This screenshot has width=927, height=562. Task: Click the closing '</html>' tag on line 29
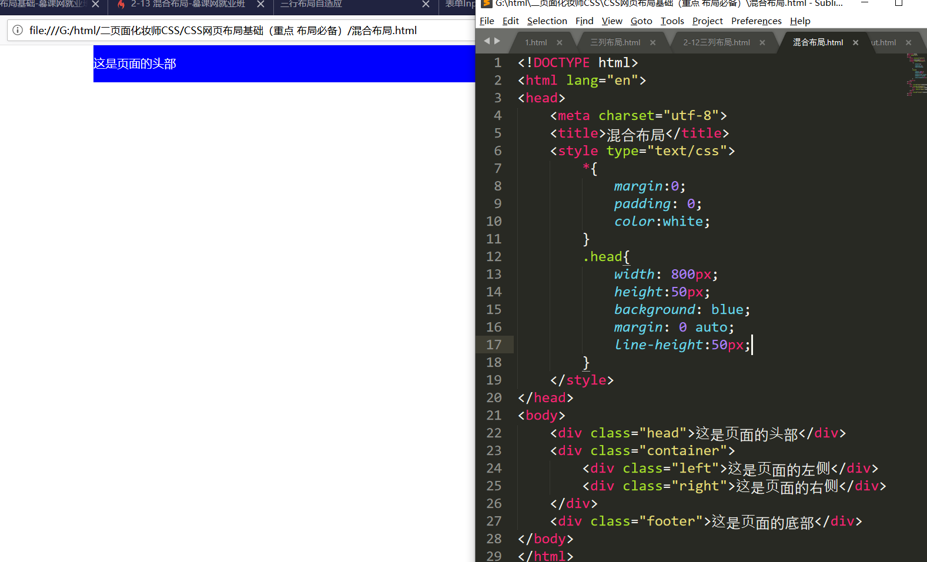[x=546, y=556]
